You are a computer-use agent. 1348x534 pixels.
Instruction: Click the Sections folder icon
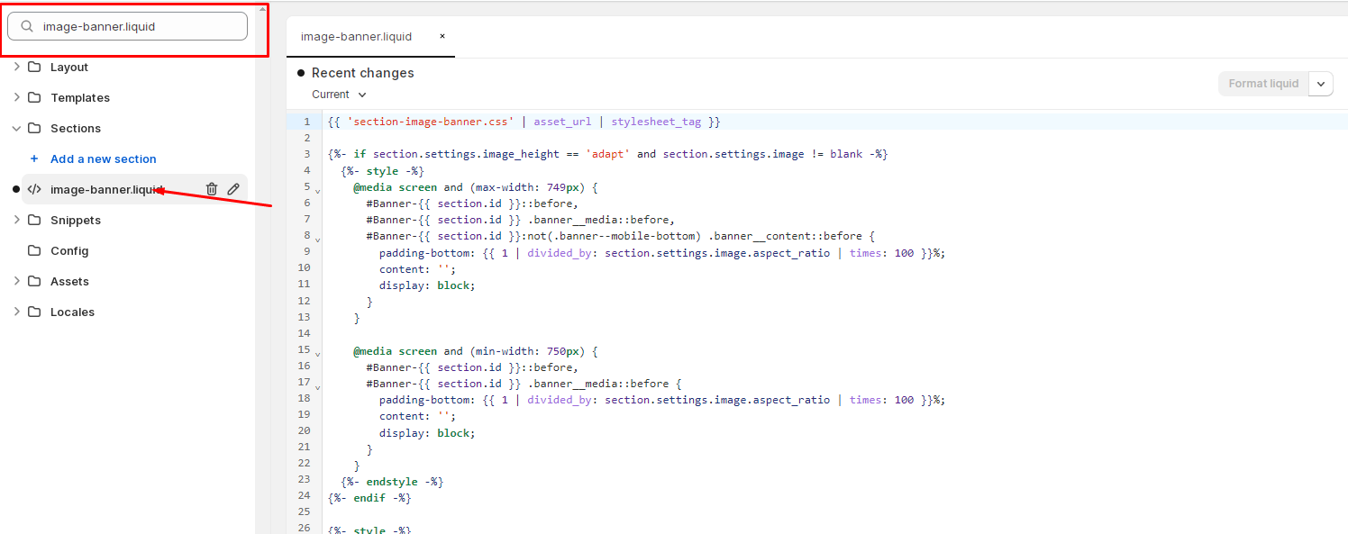34,128
